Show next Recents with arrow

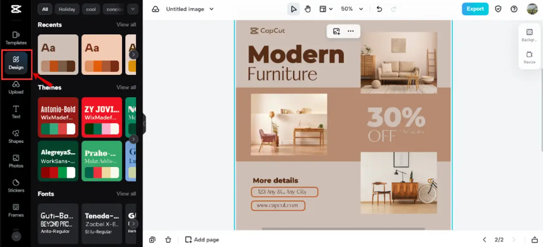[134, 55]
